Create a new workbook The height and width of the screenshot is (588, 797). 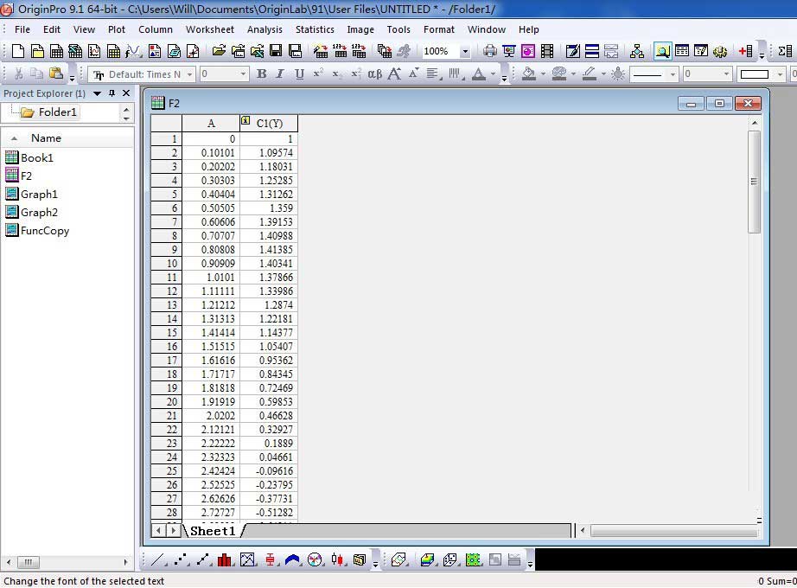pyautogui.click(x=56, y=51)
